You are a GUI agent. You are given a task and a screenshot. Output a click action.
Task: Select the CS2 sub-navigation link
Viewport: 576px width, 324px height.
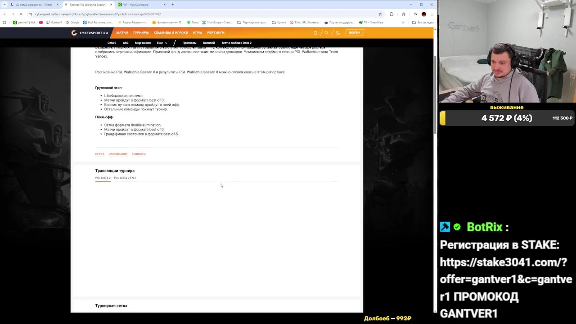click(x=126, y=43)
